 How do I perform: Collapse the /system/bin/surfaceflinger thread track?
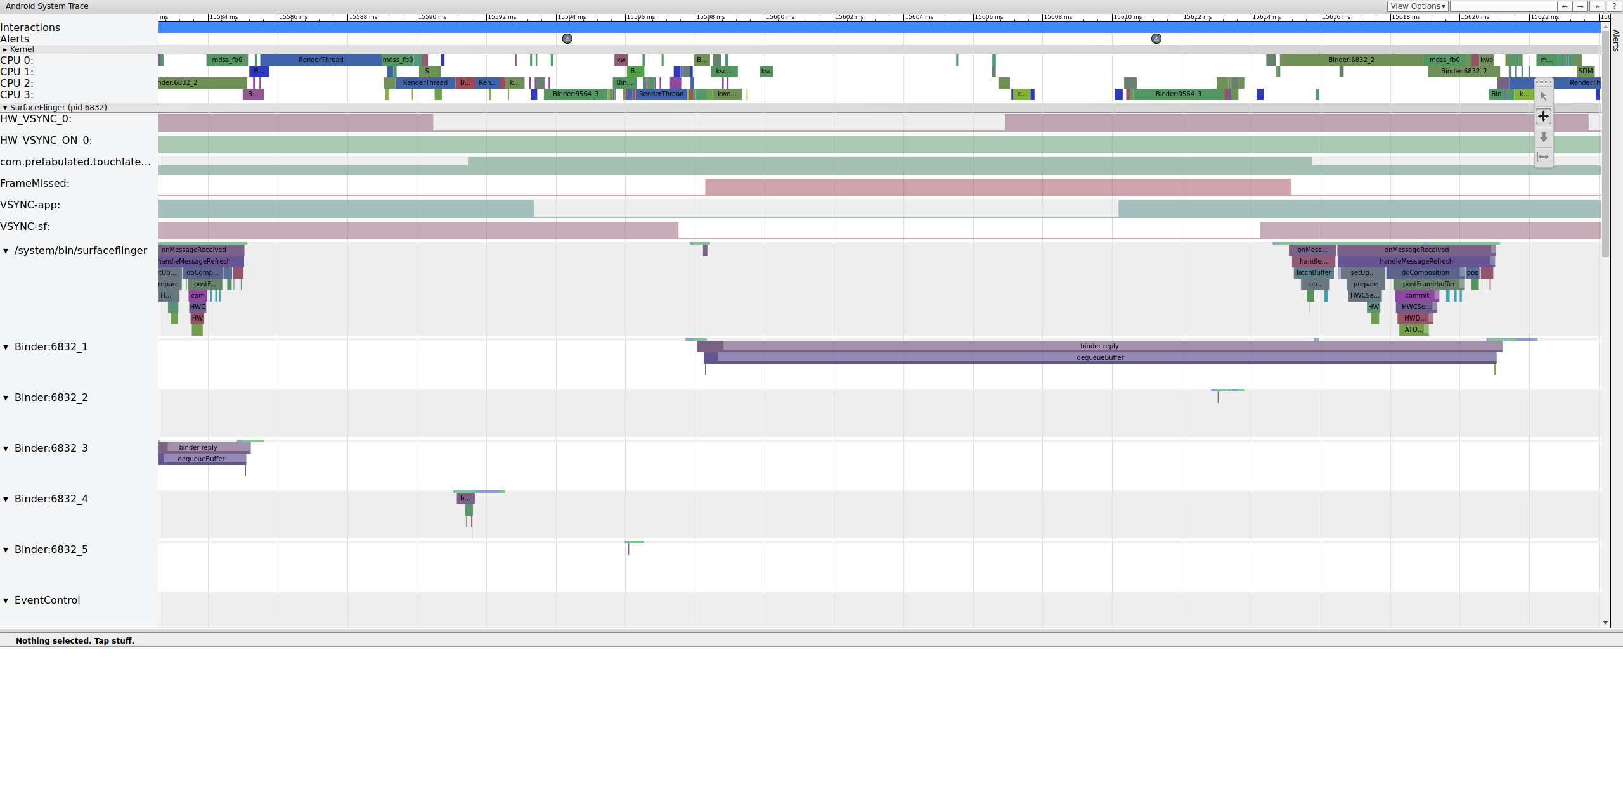[6, 251]
